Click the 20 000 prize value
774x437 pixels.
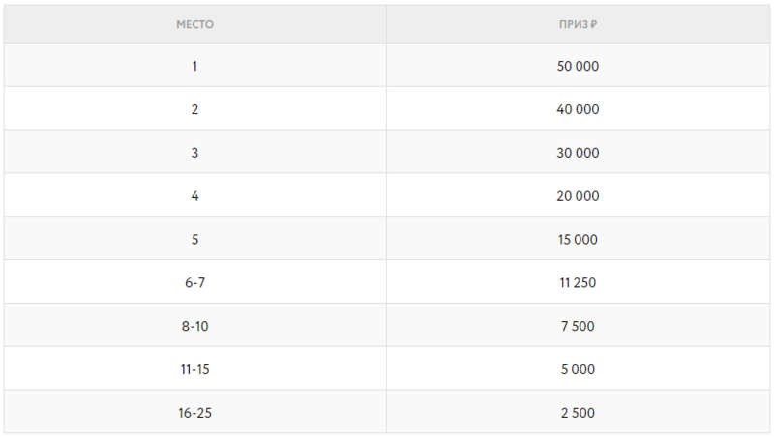pos(578,196)
